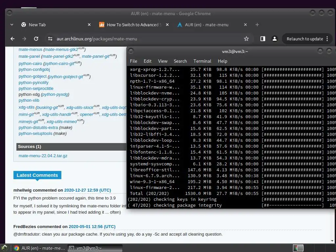Viewport: 336px width, 252px height.
Task: Click vm3@vm3:~ terminal taskbar entry
Action: tap(95, 248)
